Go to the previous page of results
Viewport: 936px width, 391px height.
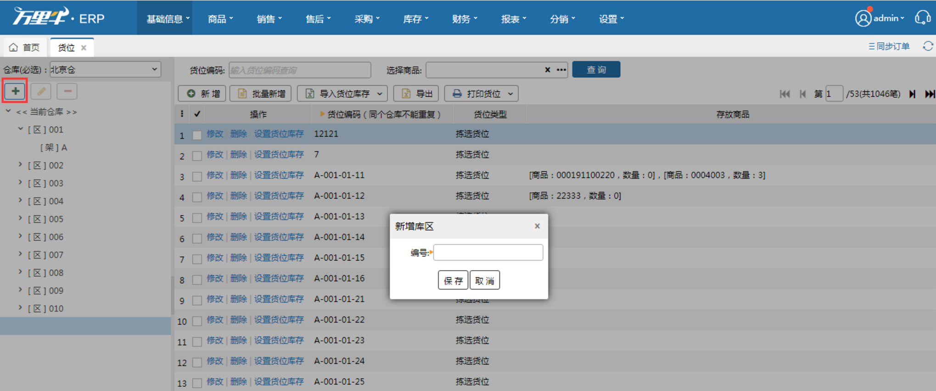point(803,94)
